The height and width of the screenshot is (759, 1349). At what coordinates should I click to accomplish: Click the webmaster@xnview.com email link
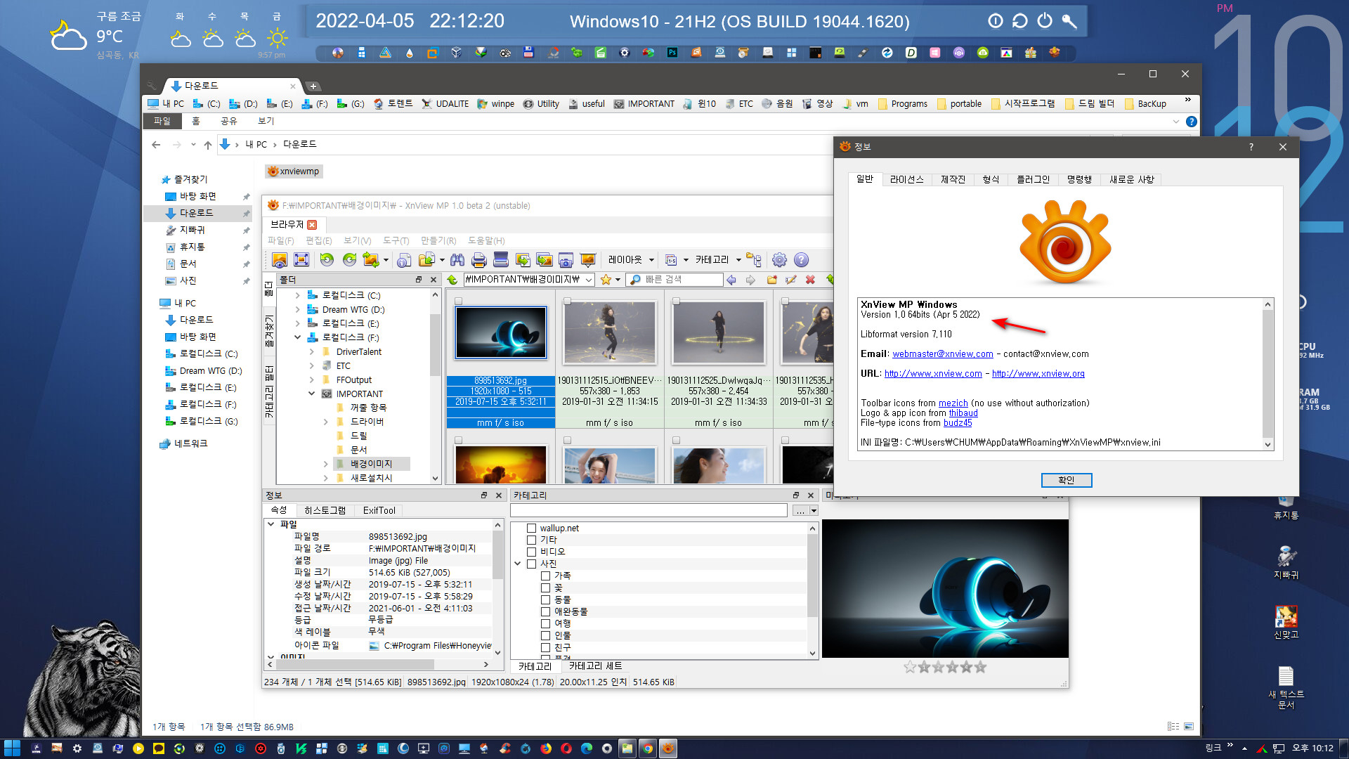pos(942,354)
